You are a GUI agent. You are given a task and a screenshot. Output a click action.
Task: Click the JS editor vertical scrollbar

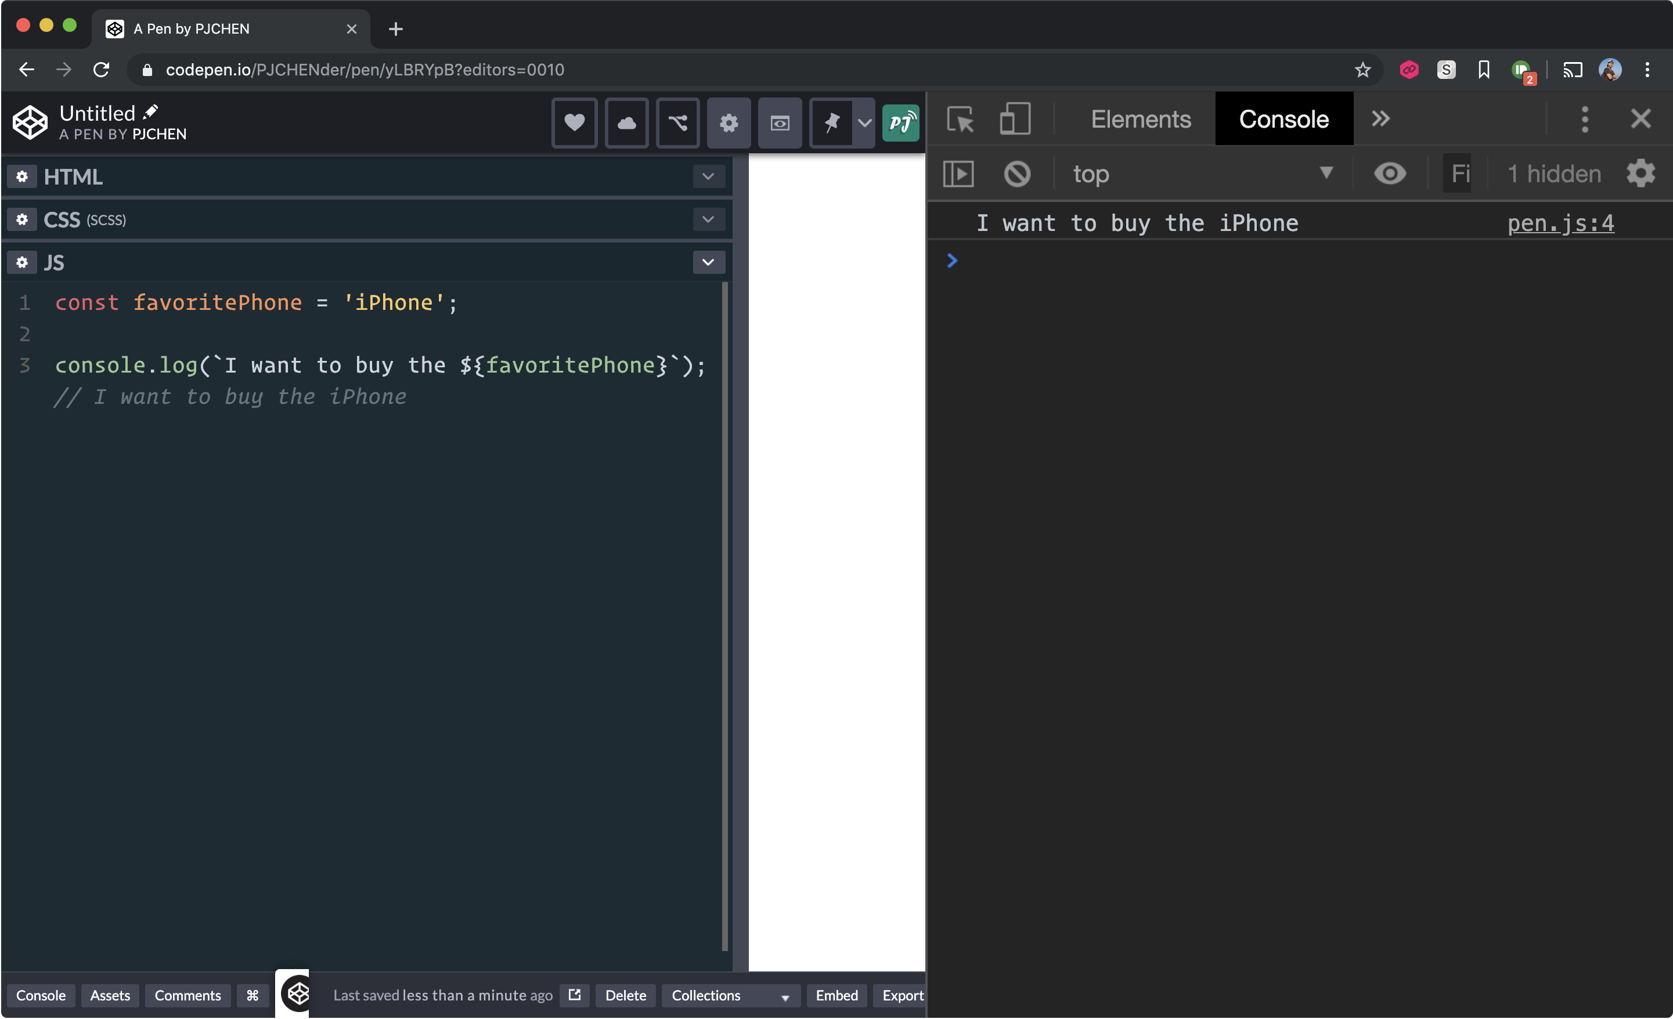[x=724, y=616]
